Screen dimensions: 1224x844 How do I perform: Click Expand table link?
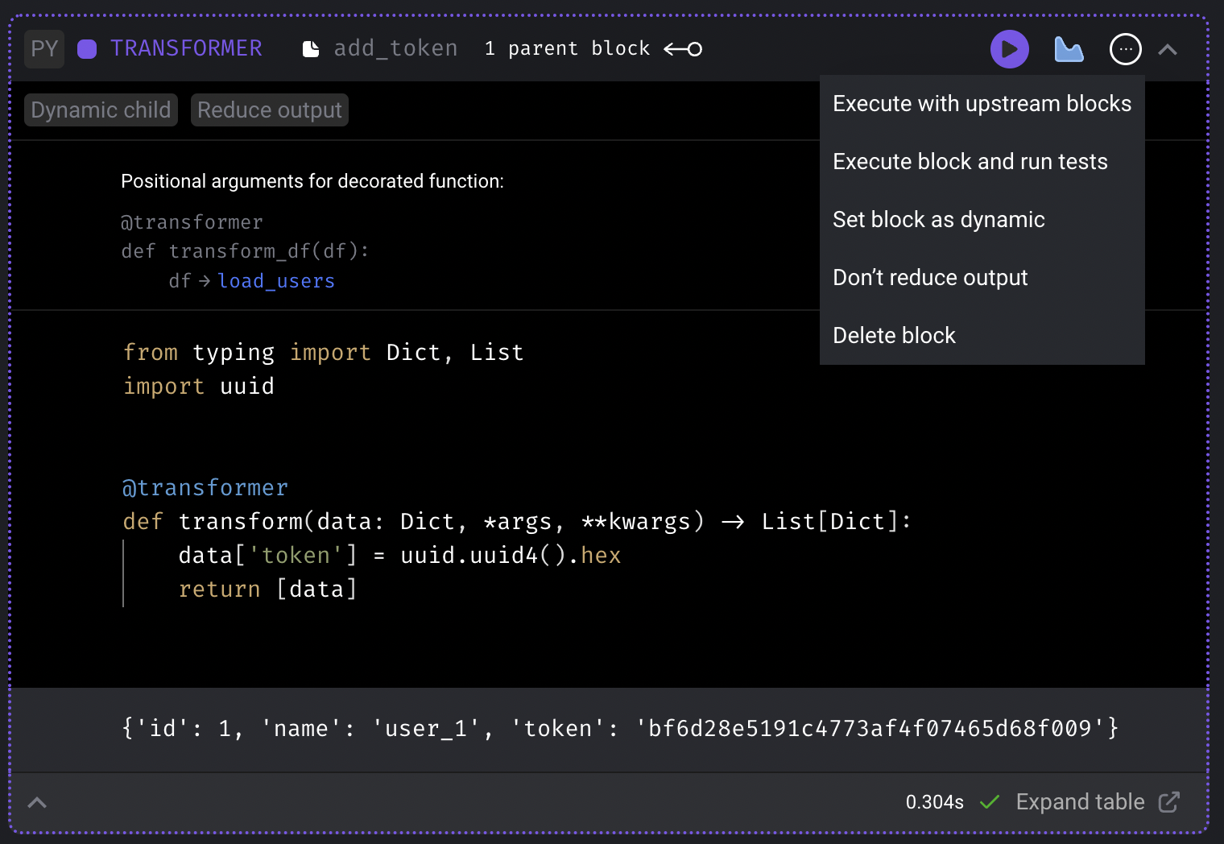1080,802
